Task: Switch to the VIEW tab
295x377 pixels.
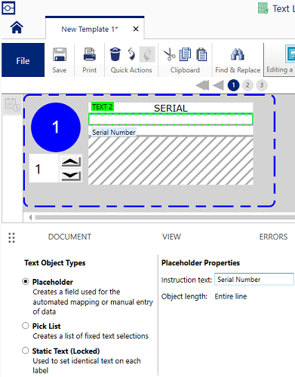Action: point(171,237)
